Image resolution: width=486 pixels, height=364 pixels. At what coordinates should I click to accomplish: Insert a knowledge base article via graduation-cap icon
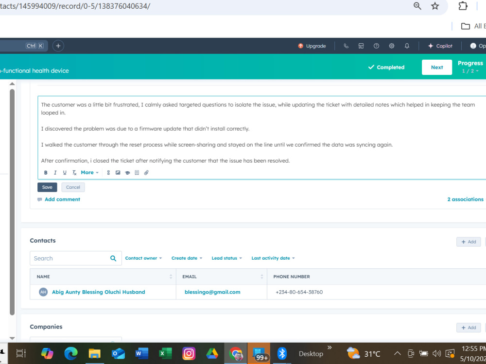(127, 173)
